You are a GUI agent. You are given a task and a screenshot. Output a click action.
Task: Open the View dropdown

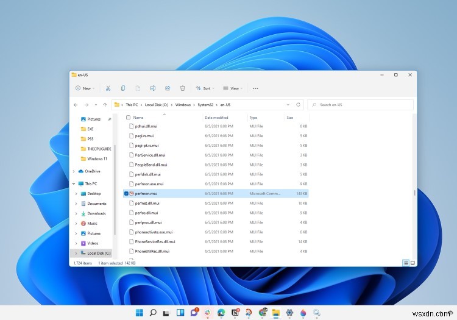point(233,88)
